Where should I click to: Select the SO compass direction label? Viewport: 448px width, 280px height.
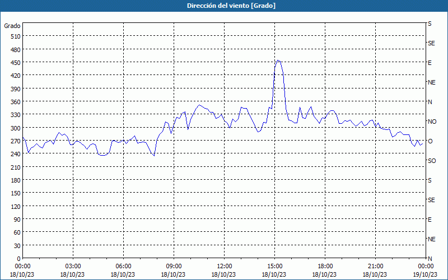(432, 161)
